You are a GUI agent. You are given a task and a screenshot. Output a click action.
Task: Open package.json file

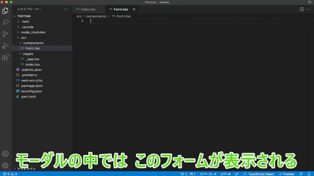(x=42, y=86)
